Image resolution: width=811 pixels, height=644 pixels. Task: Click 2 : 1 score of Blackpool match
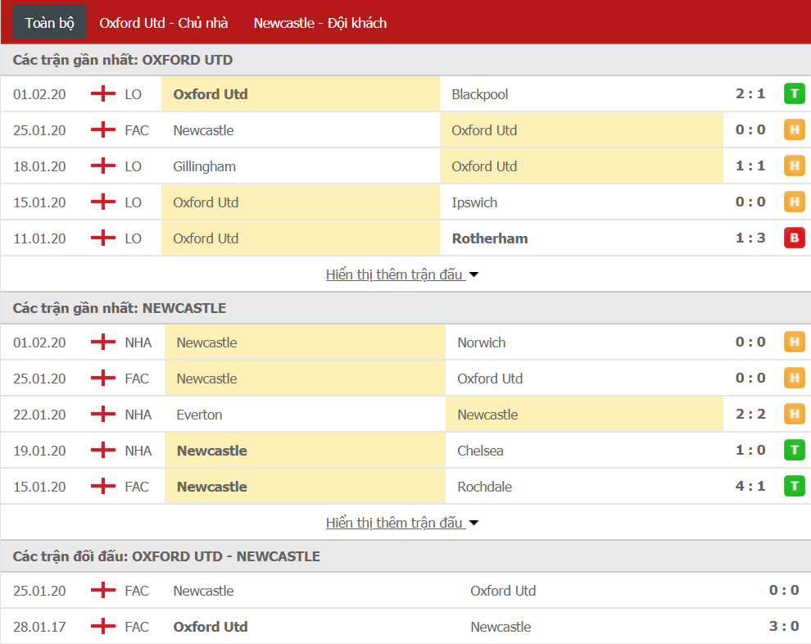pyautogui.click(x=750, y=93)
